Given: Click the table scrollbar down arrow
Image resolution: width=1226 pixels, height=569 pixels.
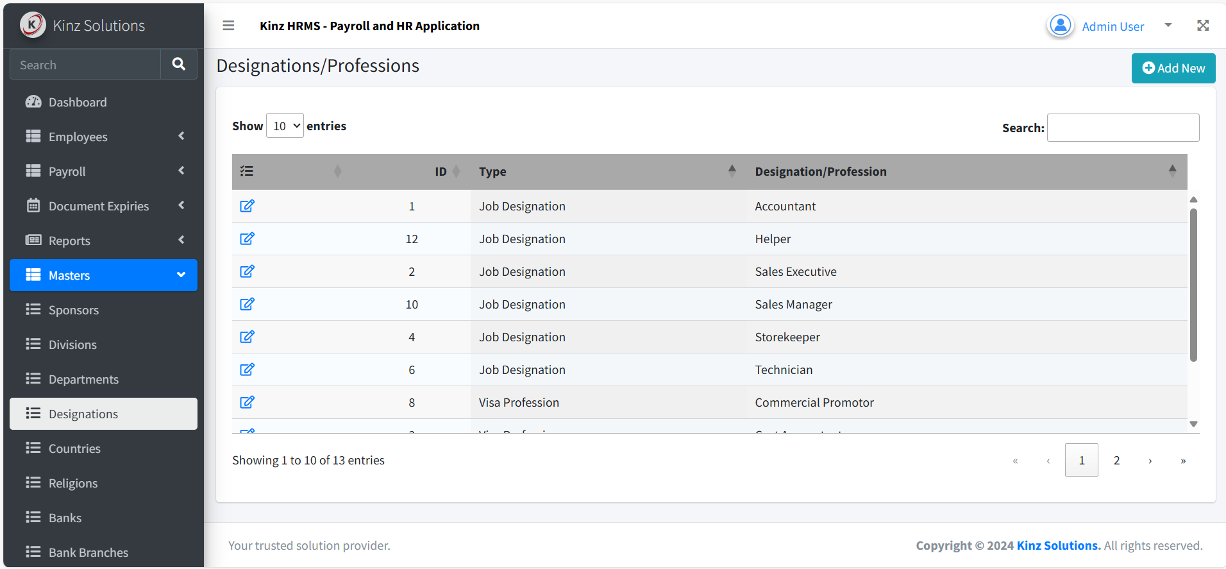Looking at the screenshot, I should point(1193,424).
